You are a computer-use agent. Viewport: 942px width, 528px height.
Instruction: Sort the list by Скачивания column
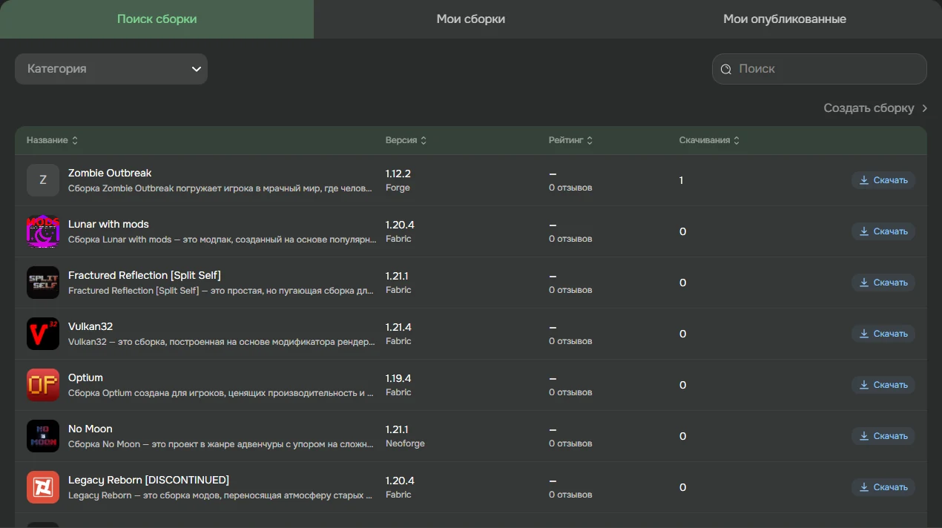(709, 140)
